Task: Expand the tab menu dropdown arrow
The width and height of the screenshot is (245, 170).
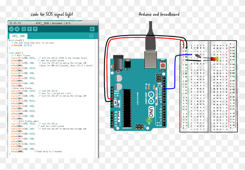Action: (x=91, y=36)
